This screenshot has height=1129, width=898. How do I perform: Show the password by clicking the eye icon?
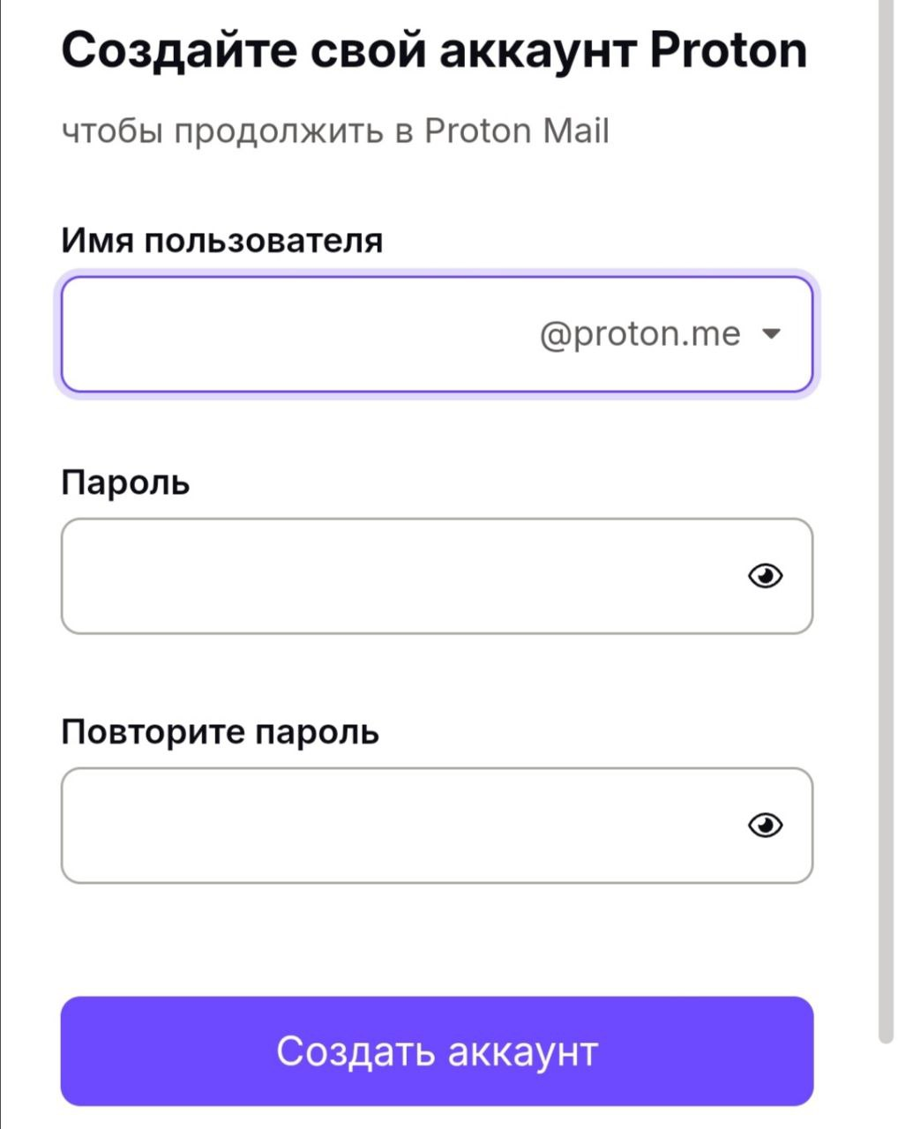click(767, 575)
